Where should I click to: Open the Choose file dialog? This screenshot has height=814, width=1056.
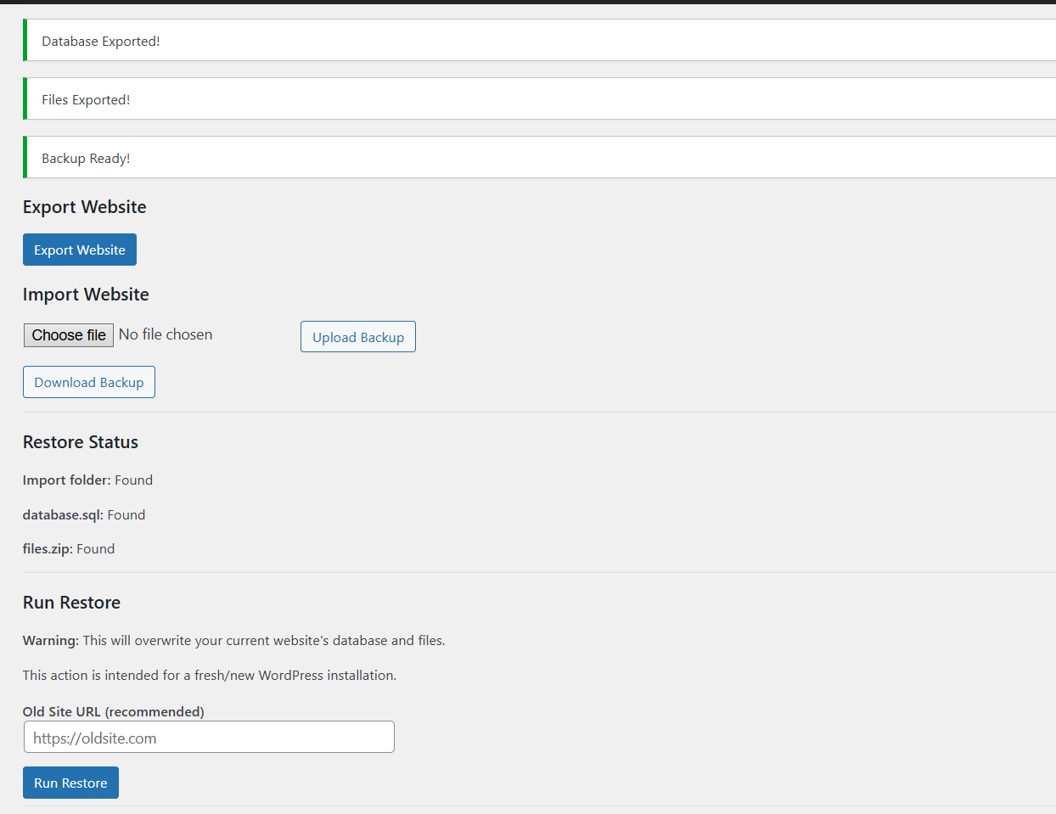[x=68, y=334]
